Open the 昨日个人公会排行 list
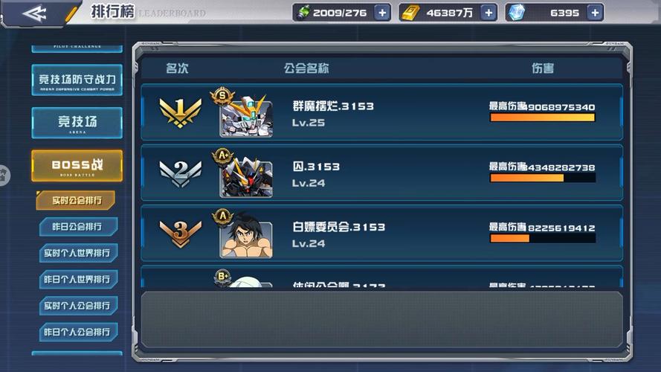 [x=78, y=332]
